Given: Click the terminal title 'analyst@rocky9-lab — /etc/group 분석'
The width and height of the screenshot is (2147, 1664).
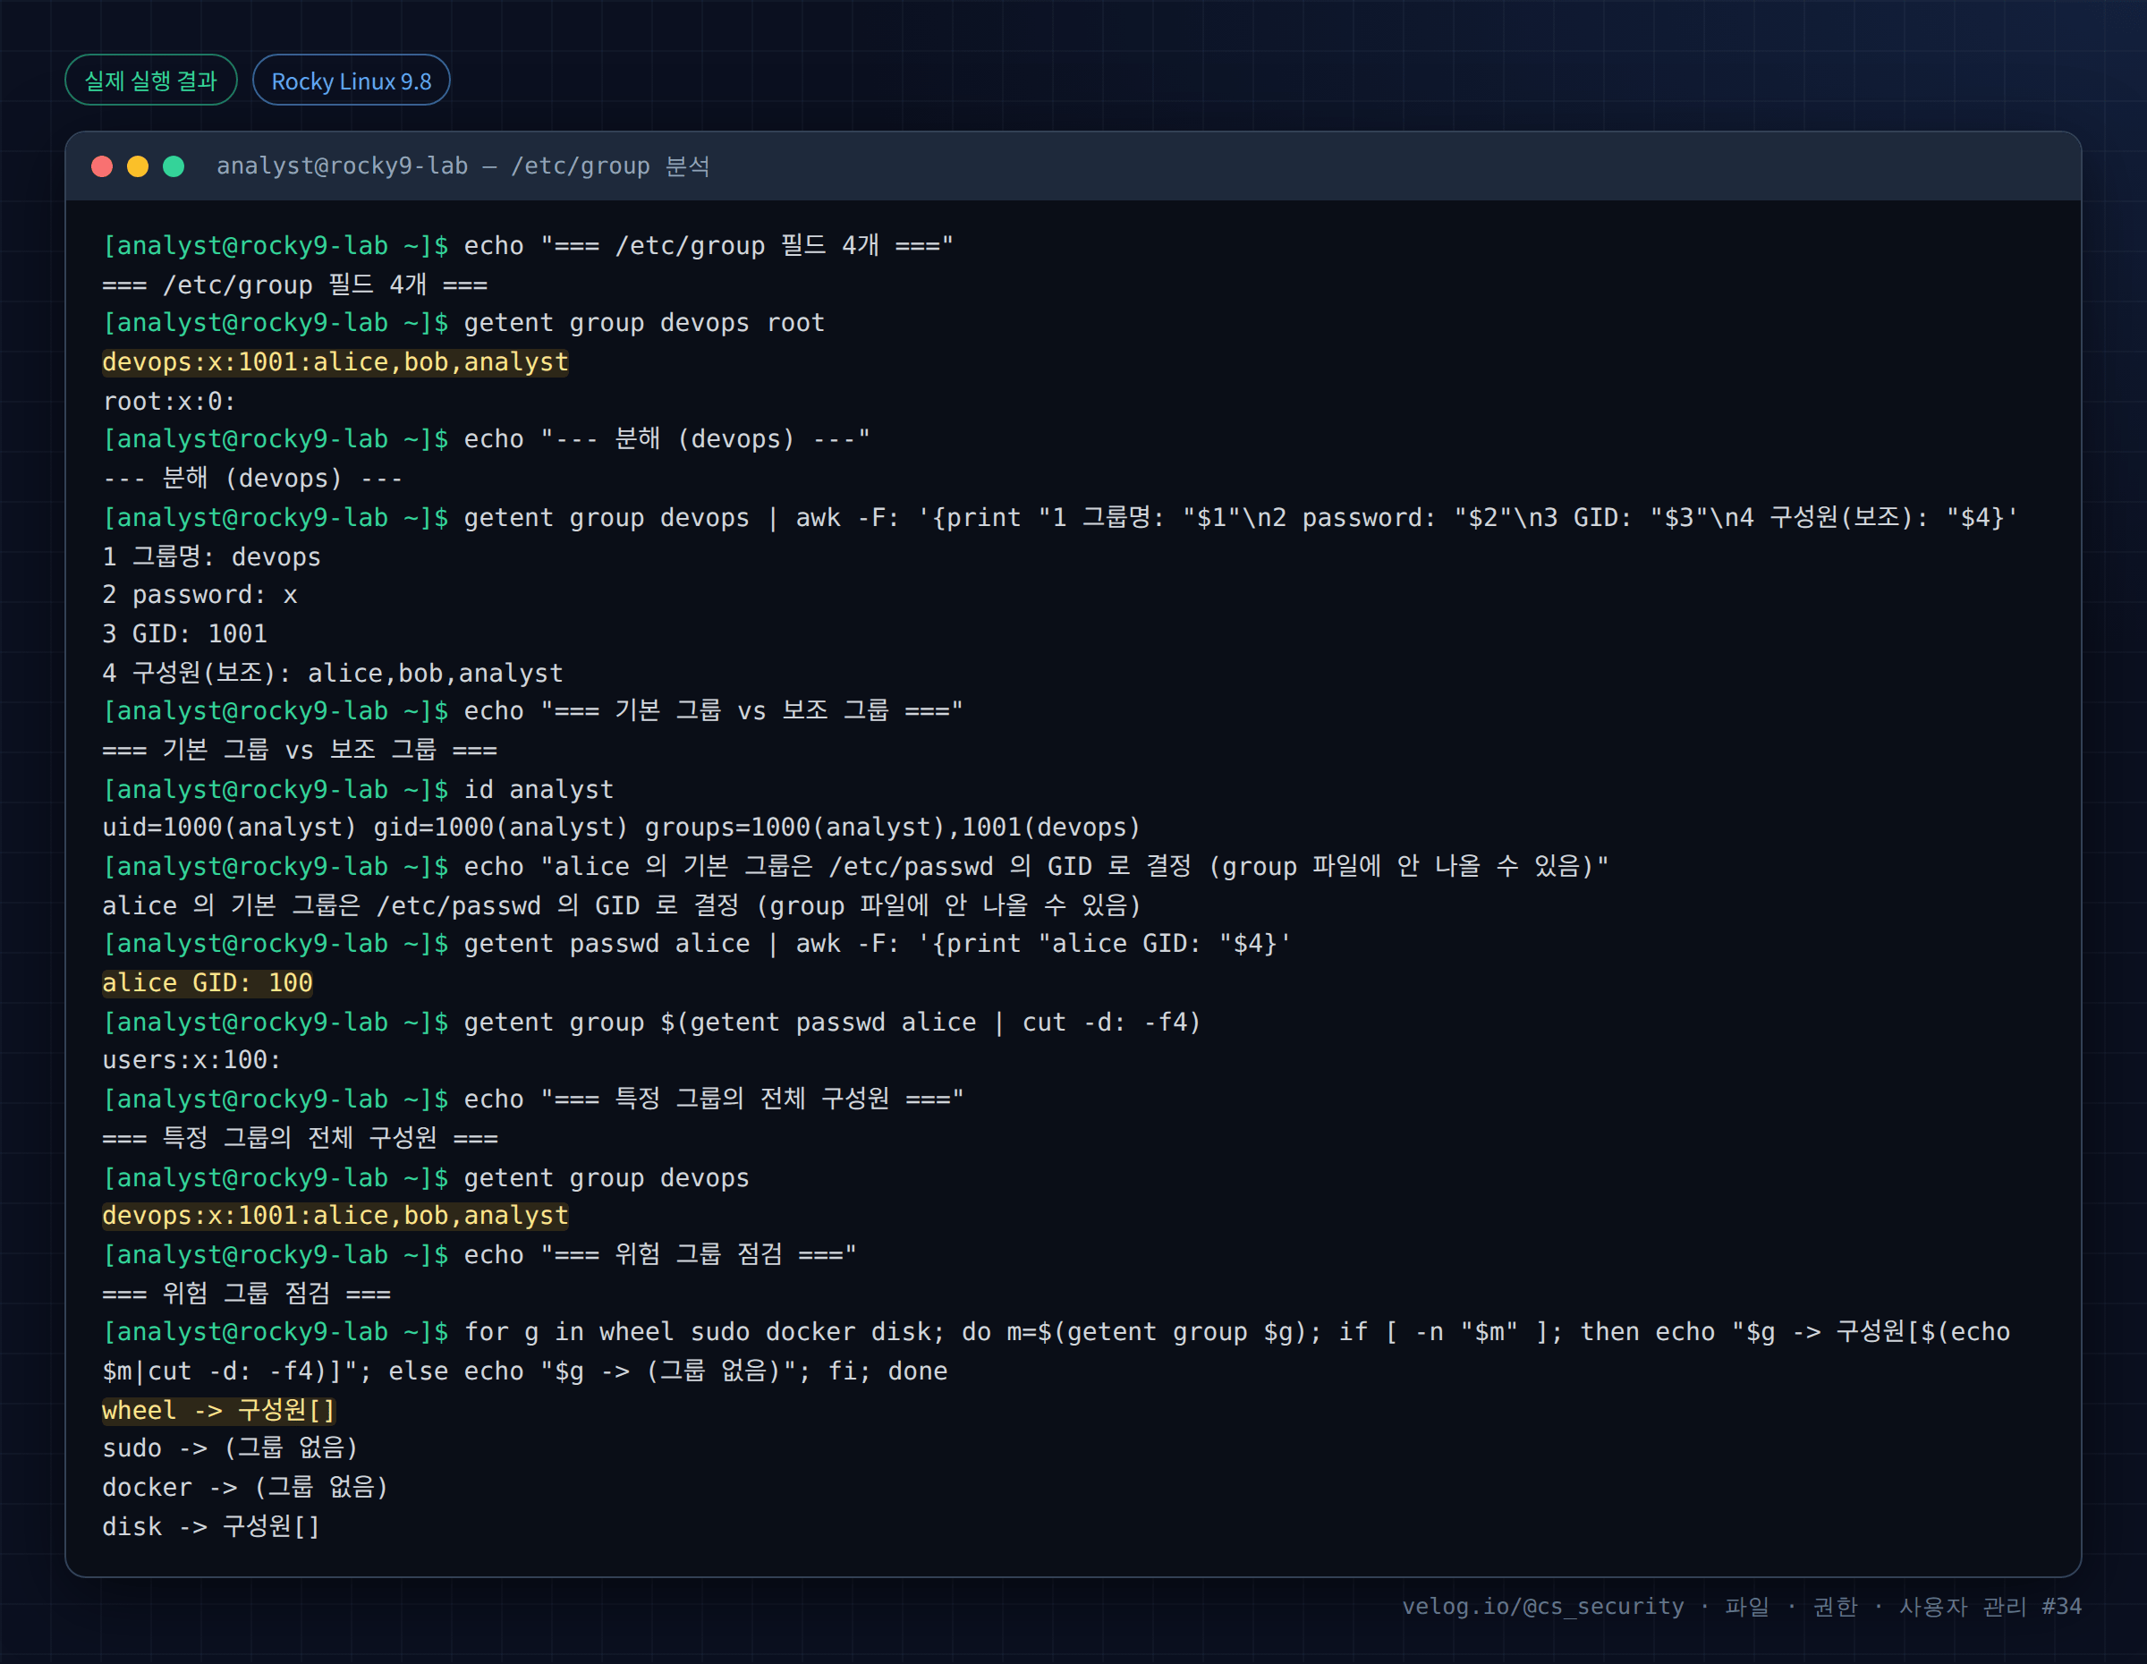Looking at the screenshot, I should (462, 166).
